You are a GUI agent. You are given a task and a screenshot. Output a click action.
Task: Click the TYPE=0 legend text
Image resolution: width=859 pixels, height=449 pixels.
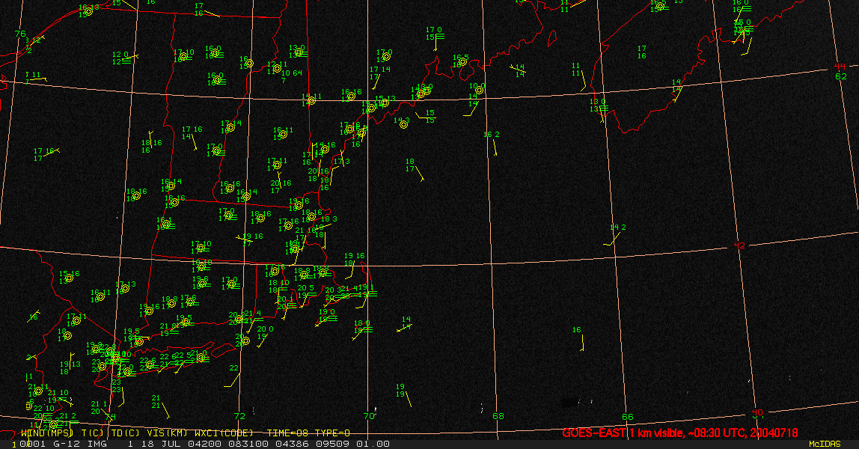tap(332, 433)
